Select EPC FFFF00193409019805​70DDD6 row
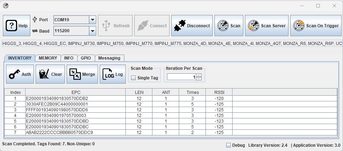The width and height of the screenshot is (343, 151). [171, 110]
